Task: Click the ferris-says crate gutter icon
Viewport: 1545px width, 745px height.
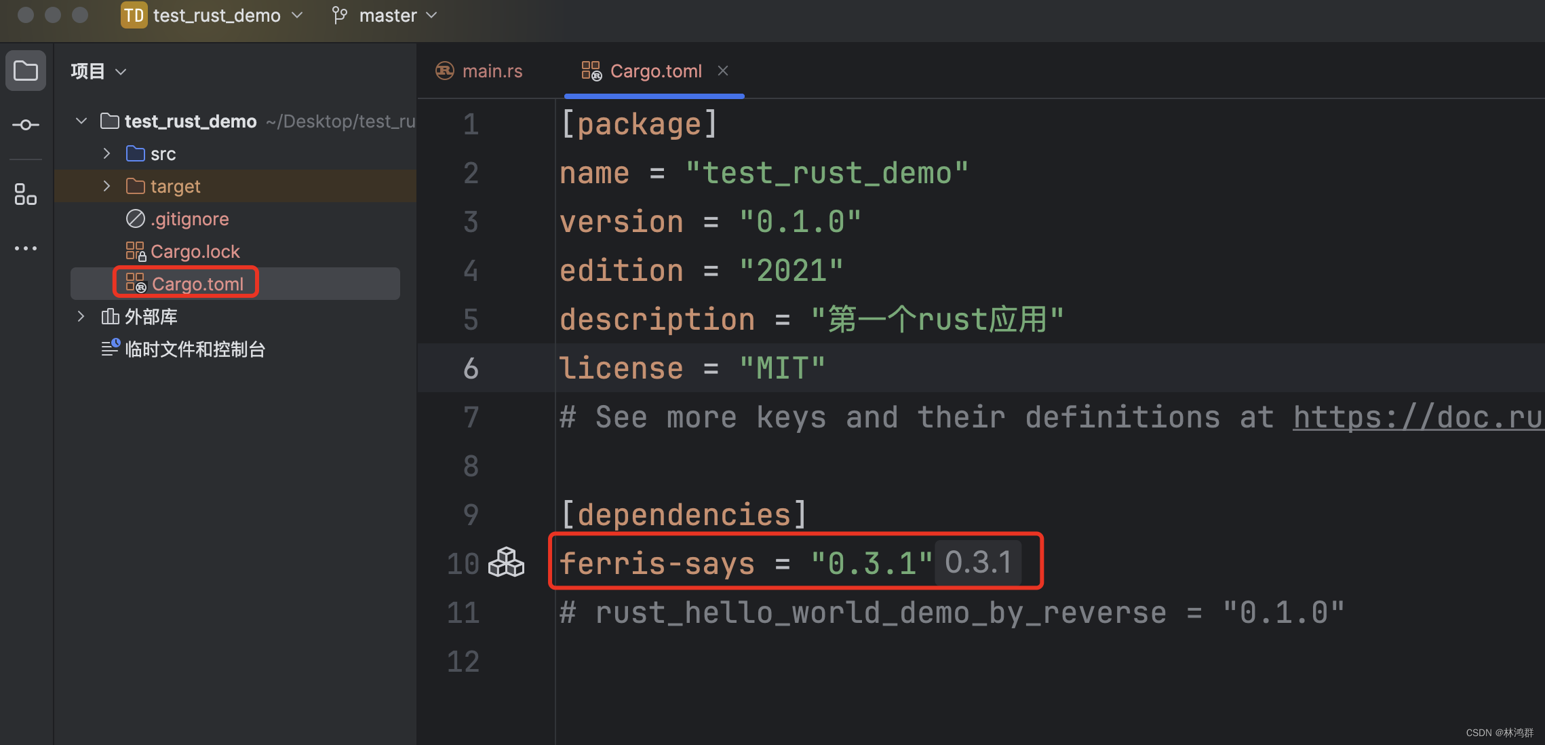Action: coord(506,562)
